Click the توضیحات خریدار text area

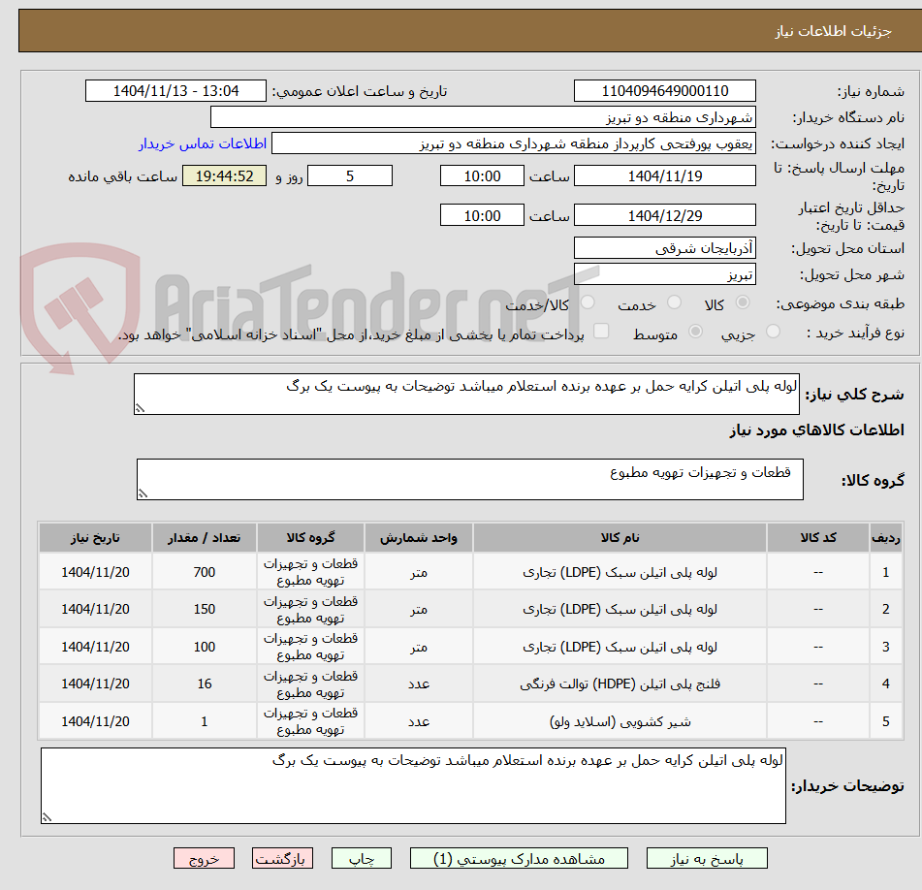[413, 785]
